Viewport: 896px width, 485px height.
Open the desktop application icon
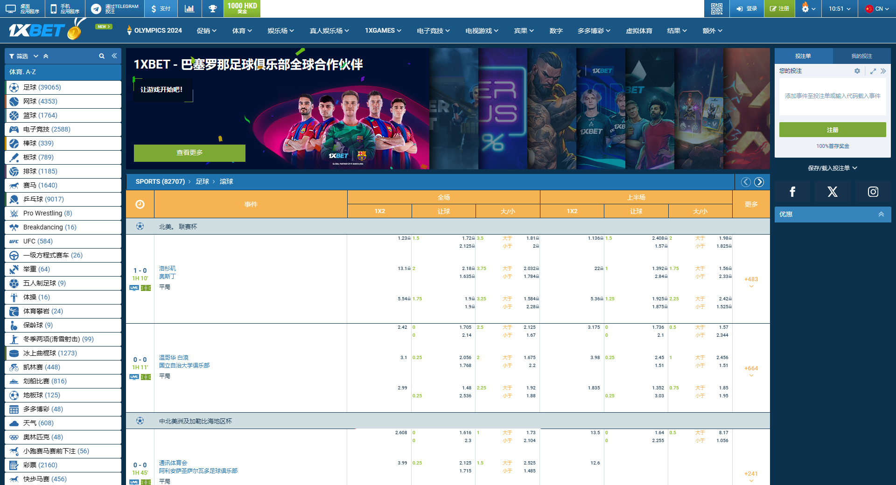(11, 8)
